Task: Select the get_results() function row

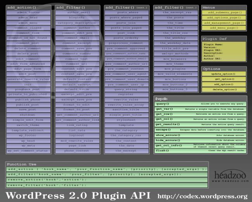Action: coord(200,125)
